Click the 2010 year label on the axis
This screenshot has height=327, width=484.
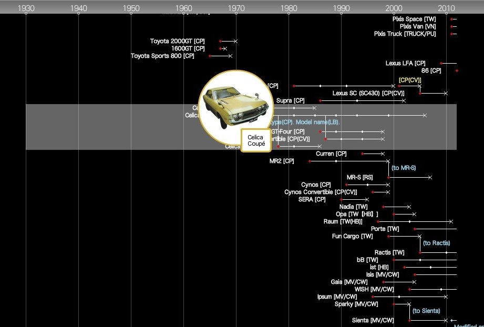pos(446,8)
